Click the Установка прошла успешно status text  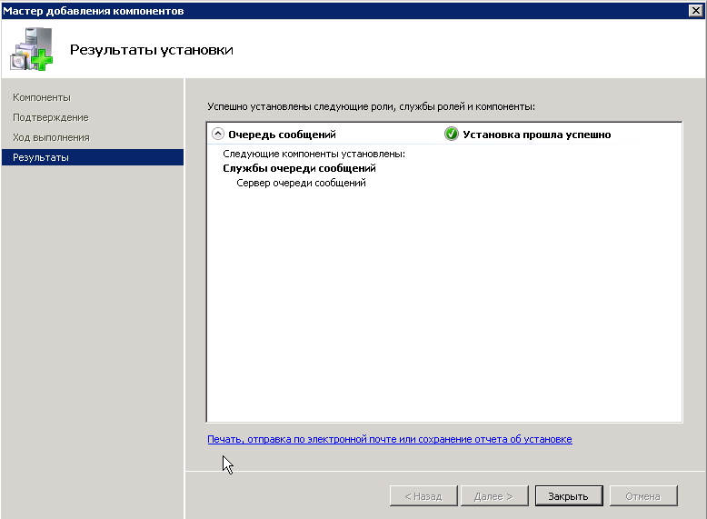pos(536,135)
